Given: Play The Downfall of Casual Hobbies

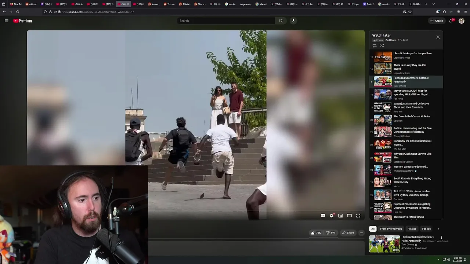Looking at the screenshot, I should (406, 120).
